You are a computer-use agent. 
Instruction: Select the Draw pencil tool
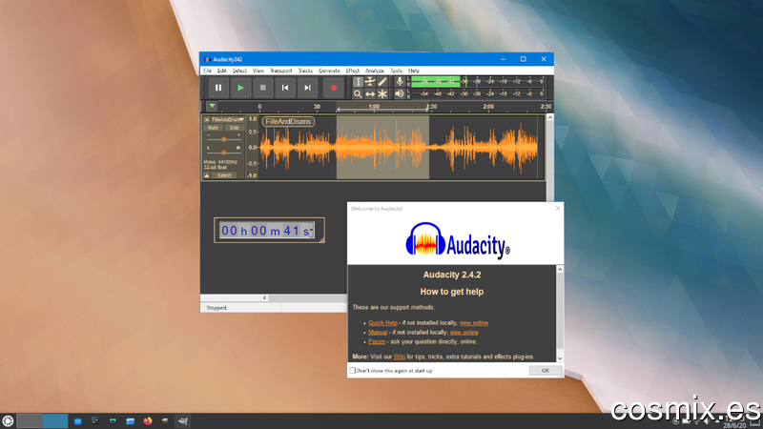pyautogui.click(x=382, y=82)
